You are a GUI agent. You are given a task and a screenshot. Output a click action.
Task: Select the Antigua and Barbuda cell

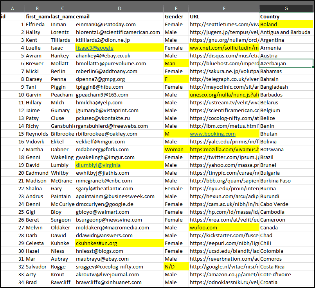pos(286,32)
